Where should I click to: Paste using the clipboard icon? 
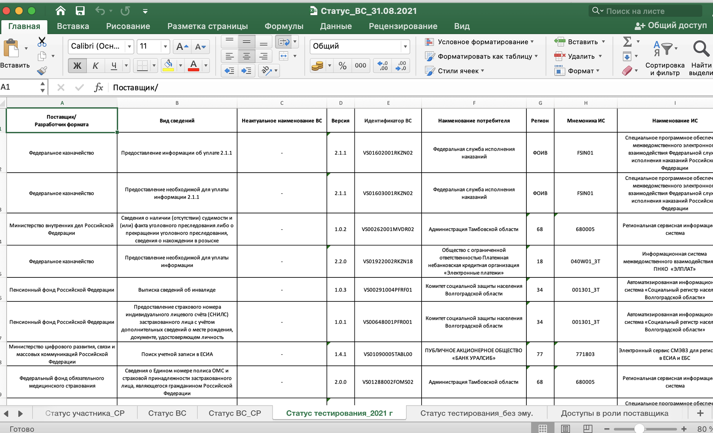11,48
